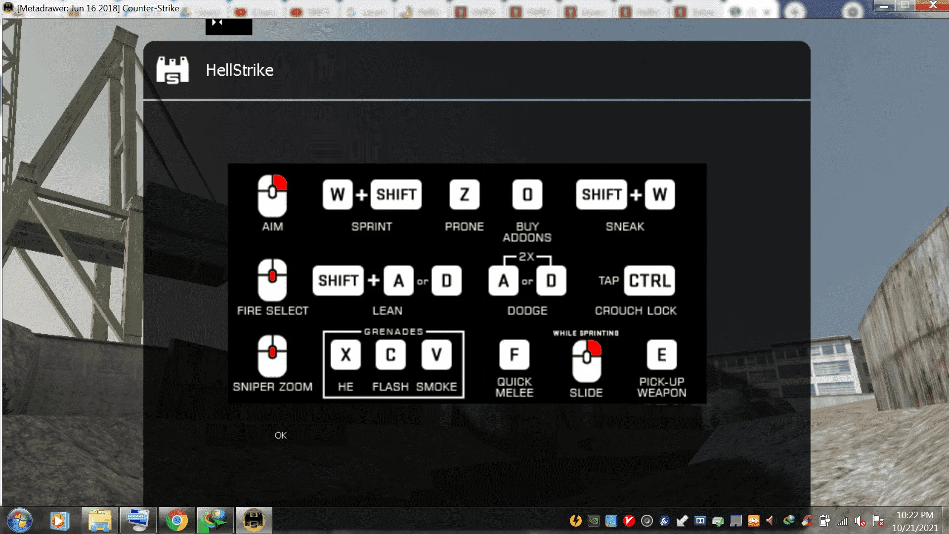This screenshot has height=534, width=949.
Task: Open File Explorer from the taskbar
Action: pos(100,521)
